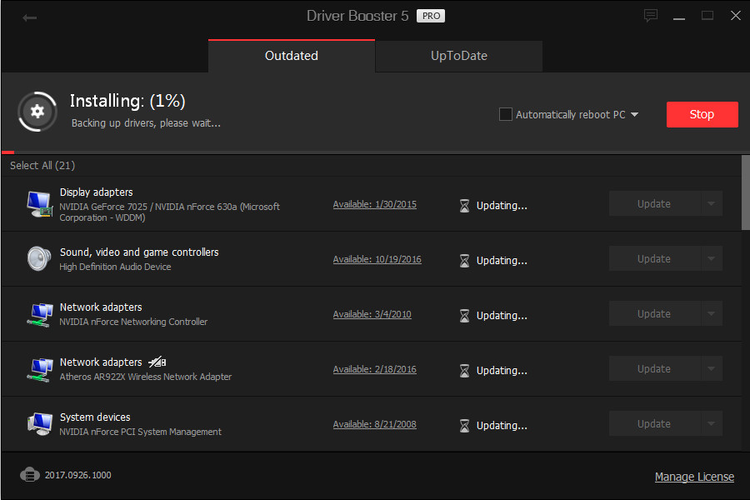Click the spinning gear installation icon
750x500 pixels.
pyautogui.click(x=37, y=112)
